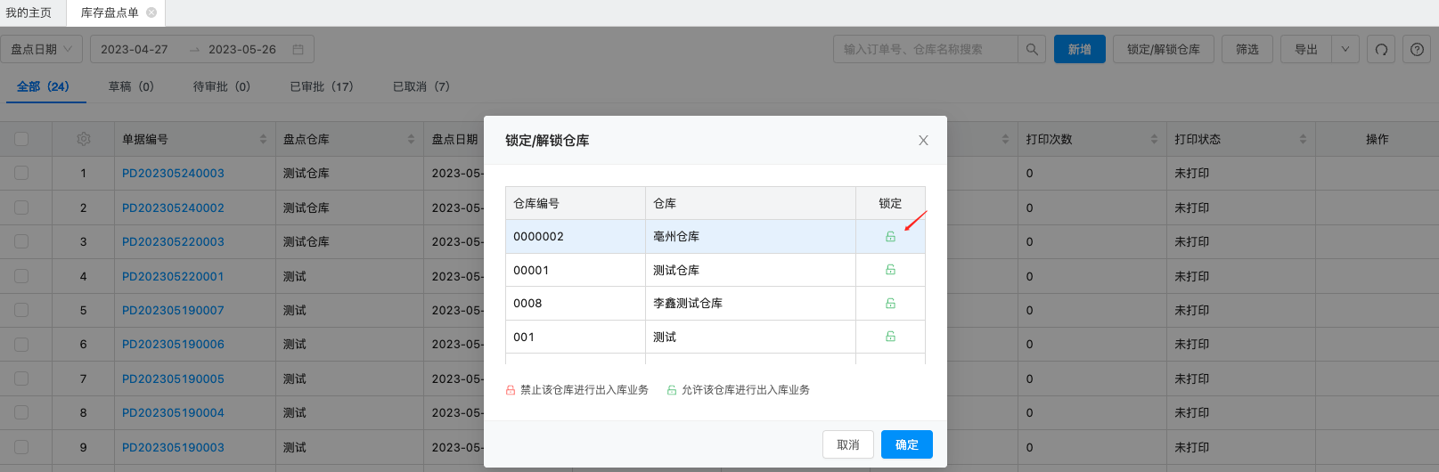Click the 导出 export button
The image size is (1439, 472).
click(x=1306, y=49)
